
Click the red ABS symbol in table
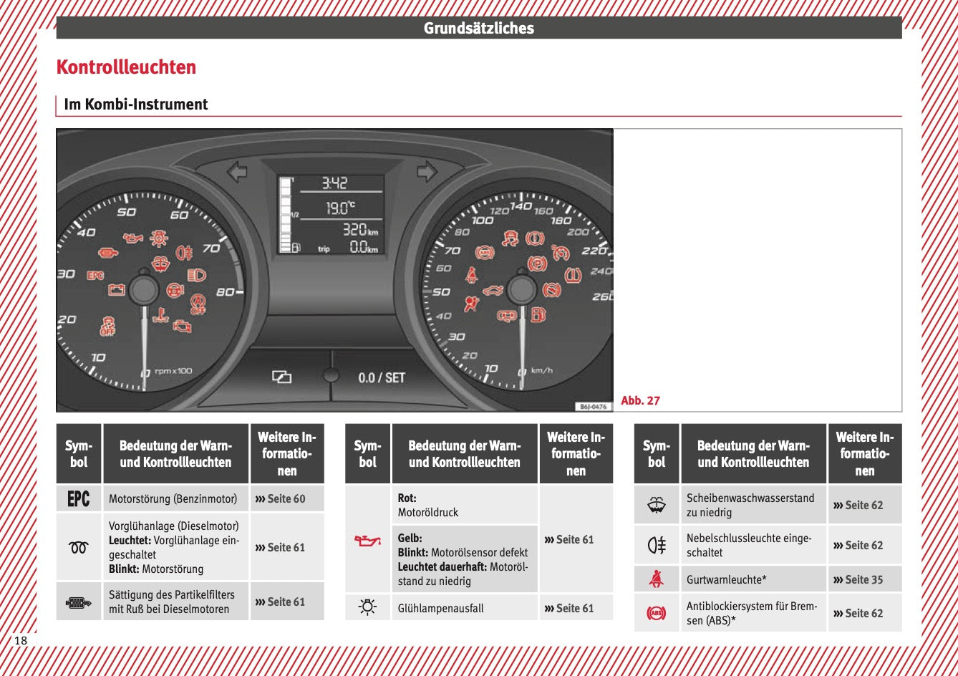tap(657, 613)
